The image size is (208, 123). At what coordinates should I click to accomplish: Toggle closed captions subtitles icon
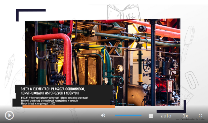151,116
